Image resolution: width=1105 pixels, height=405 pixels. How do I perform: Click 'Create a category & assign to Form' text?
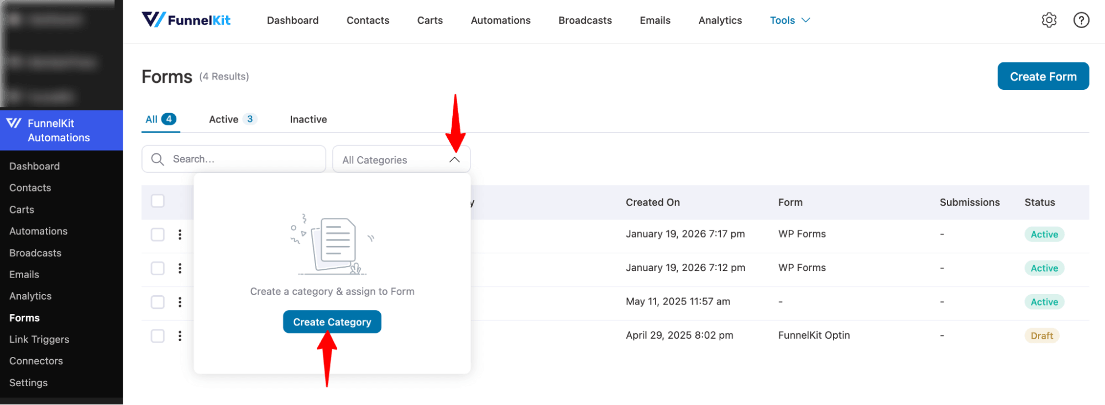tap(332, 291)
